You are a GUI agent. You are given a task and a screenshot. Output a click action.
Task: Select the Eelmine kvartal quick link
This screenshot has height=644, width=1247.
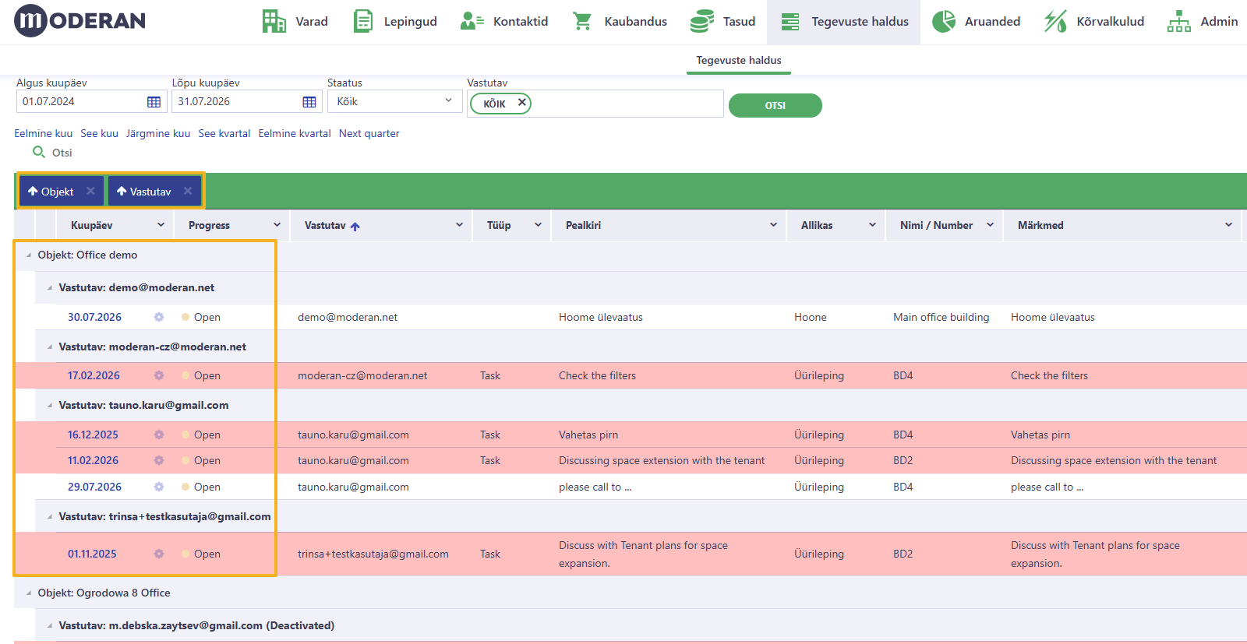[x=295, y=133]
